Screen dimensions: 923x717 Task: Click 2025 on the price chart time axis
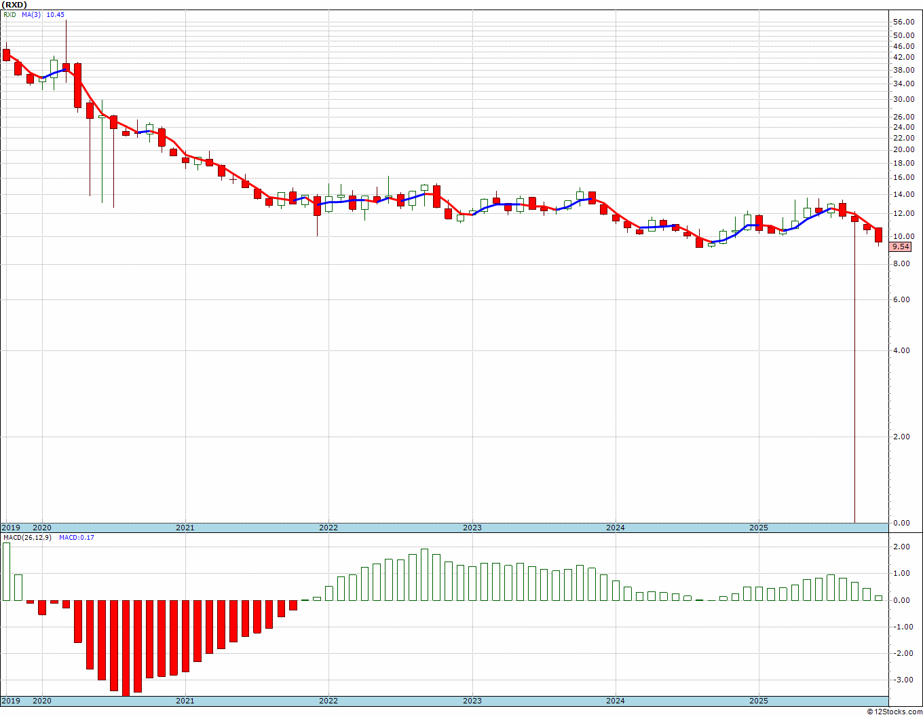tap(759, 528)
